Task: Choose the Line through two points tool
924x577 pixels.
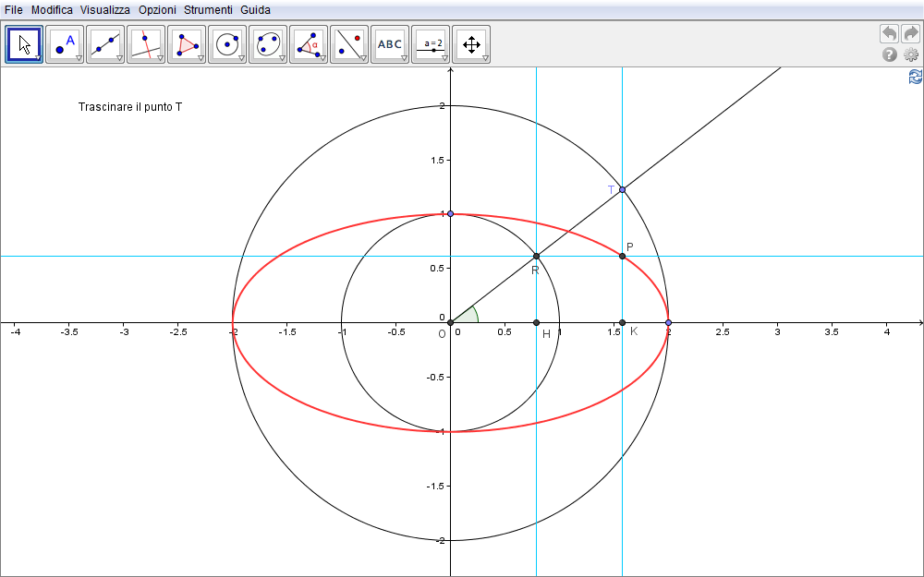Action: pos(105,43)
